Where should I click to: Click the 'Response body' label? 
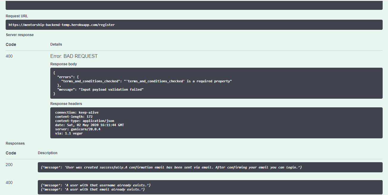(x=63, y=64)
